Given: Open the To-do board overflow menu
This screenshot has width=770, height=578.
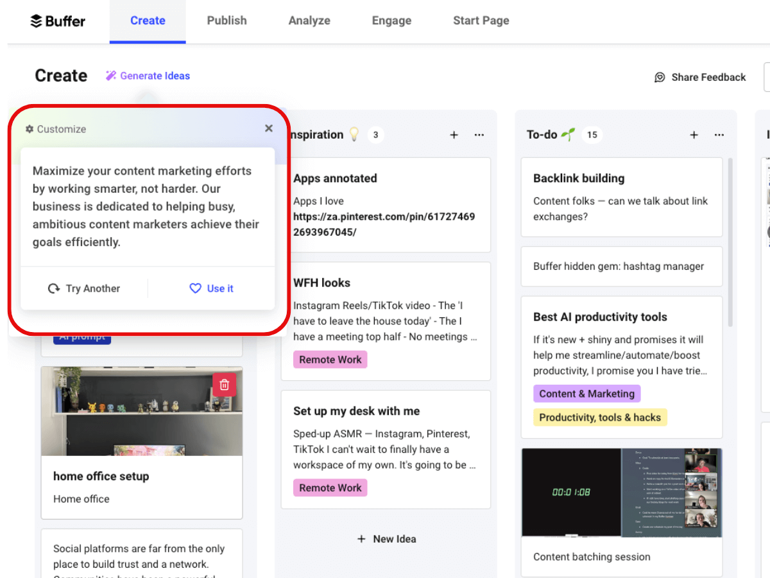Looking at the screenshot, I should point(719,135).
